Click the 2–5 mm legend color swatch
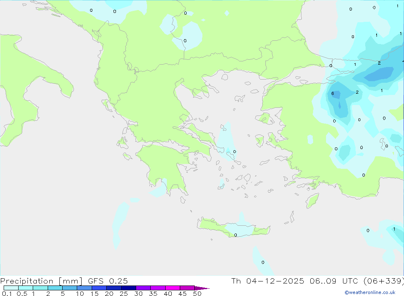 click(55, 288)
